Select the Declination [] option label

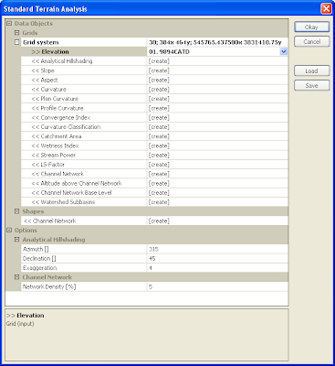[x=39, y=259]
